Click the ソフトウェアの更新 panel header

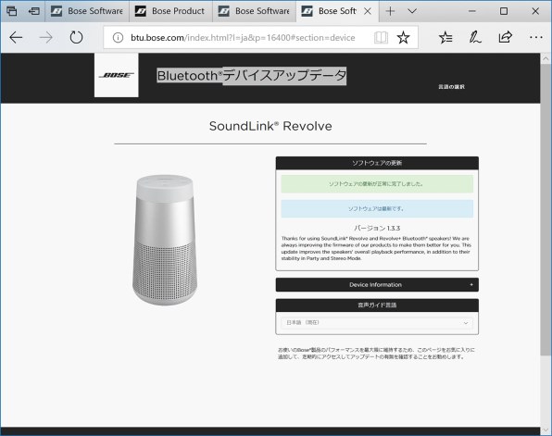click(377, 163)
